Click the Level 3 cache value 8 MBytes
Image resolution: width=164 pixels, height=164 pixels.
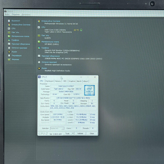click(81, 122)
